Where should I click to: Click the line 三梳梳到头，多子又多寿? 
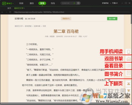tap(40, 60)
